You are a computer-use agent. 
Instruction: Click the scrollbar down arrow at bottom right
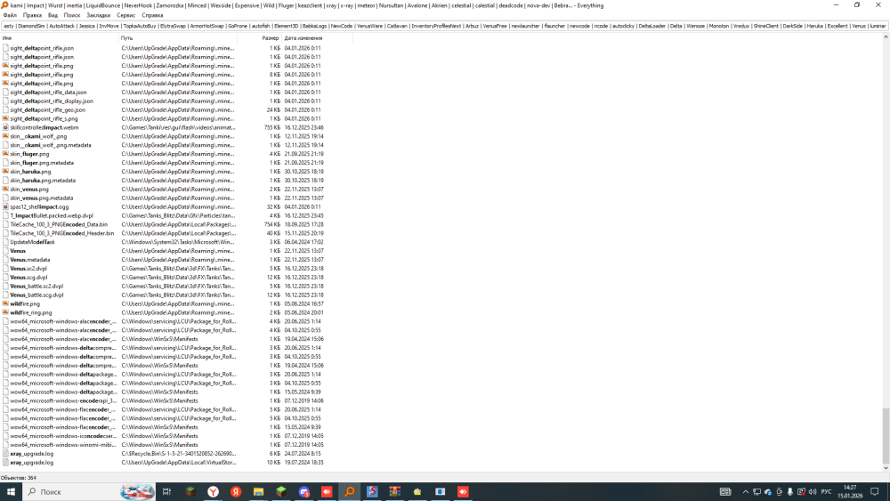886,468
